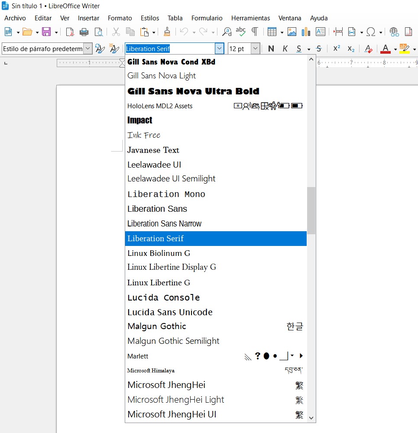Open the highlight color dropdown arrow

point(415,49)
